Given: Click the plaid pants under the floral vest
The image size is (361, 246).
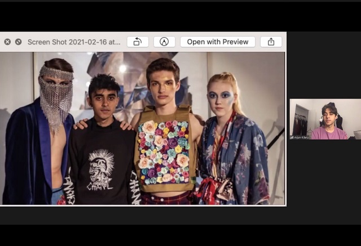Looking at the screenshot, I should click(x=166, y=198).
